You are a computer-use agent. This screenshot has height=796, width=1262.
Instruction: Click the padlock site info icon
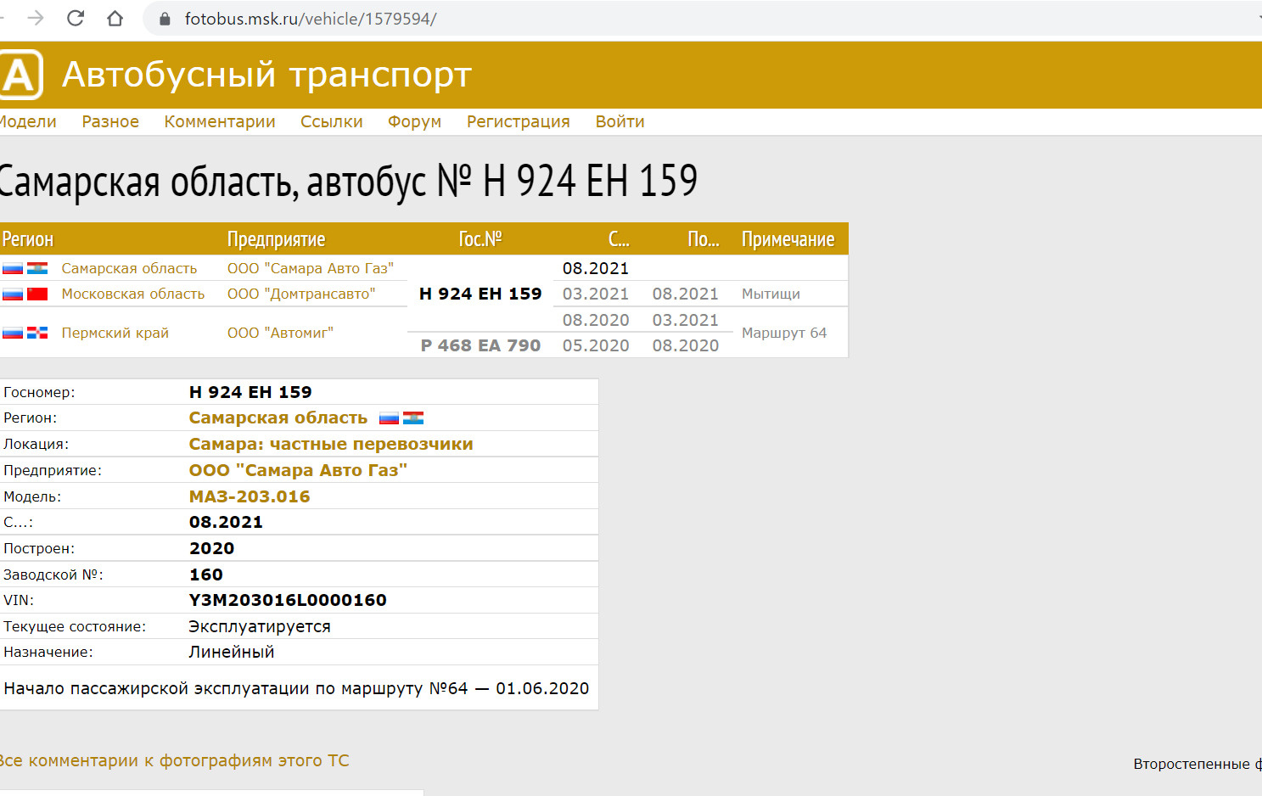(165, 19)
